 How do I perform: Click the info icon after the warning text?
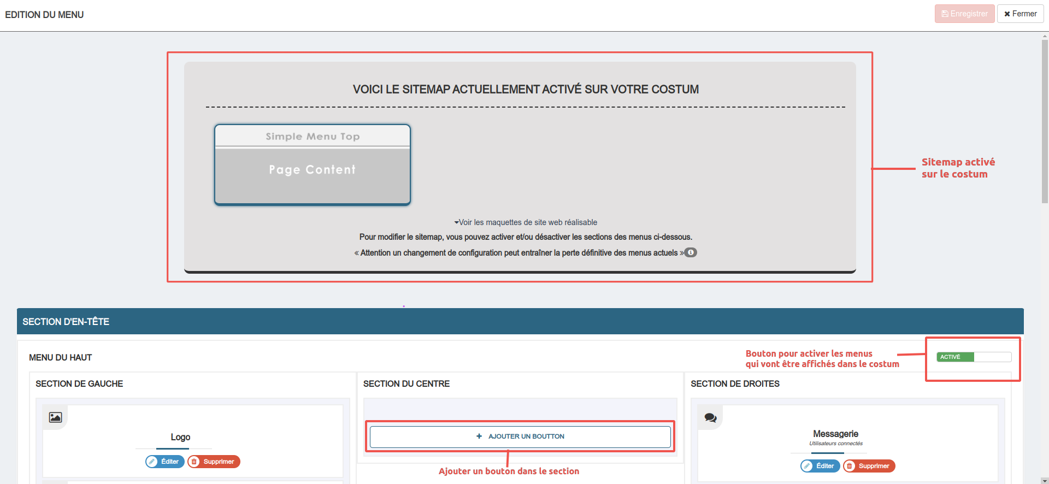[691, 252]
